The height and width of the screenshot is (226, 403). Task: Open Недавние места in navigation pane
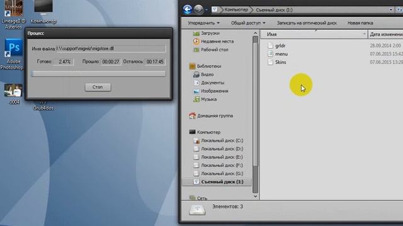click(217, 41)
